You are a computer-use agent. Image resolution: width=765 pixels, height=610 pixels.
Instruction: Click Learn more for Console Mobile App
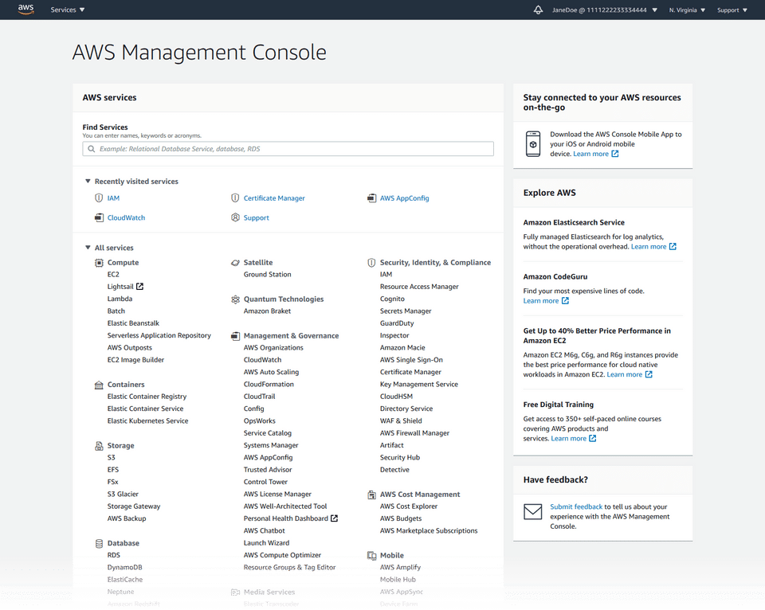[x=590, y=154]
